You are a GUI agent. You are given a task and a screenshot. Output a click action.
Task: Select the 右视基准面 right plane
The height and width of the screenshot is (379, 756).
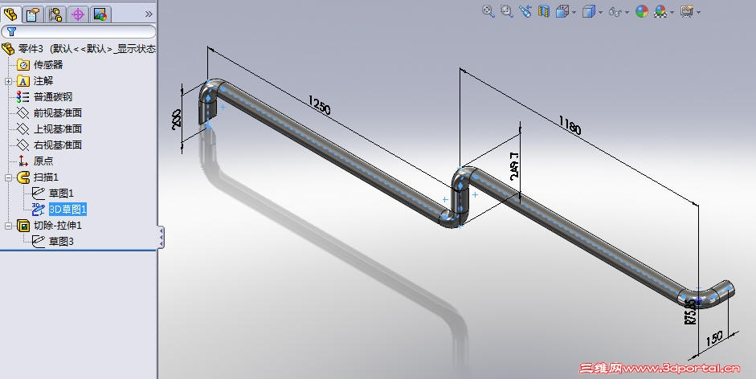pos(57,145)
